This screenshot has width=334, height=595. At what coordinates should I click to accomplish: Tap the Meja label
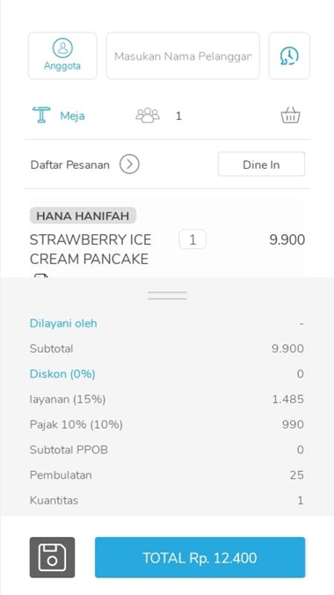click(72, 115)
